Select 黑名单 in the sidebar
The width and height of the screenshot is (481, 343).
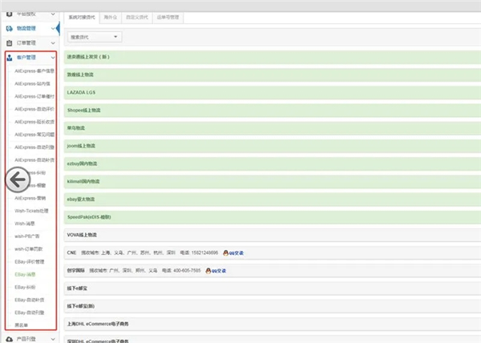click(x=20, y=325)
